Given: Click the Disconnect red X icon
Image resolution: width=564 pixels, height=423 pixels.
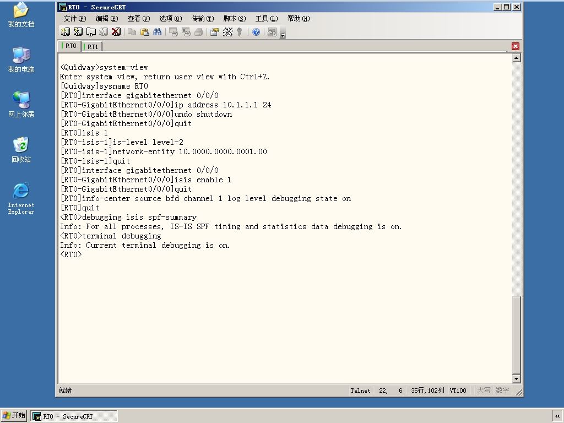Looking at the screenshot, I should pyautogui.click(x=116, y=32).
